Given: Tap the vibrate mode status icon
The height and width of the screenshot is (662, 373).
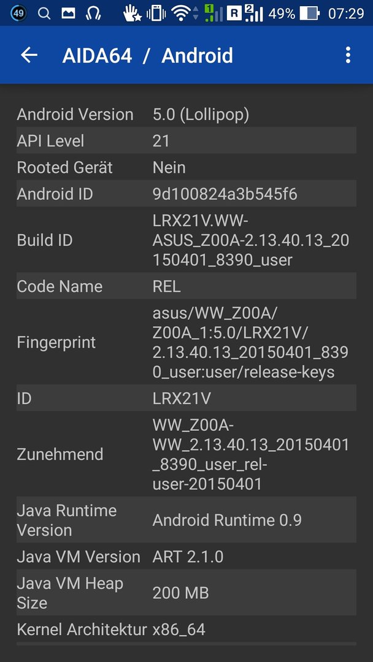Looking at the screenshot, I should click(156, 13).
